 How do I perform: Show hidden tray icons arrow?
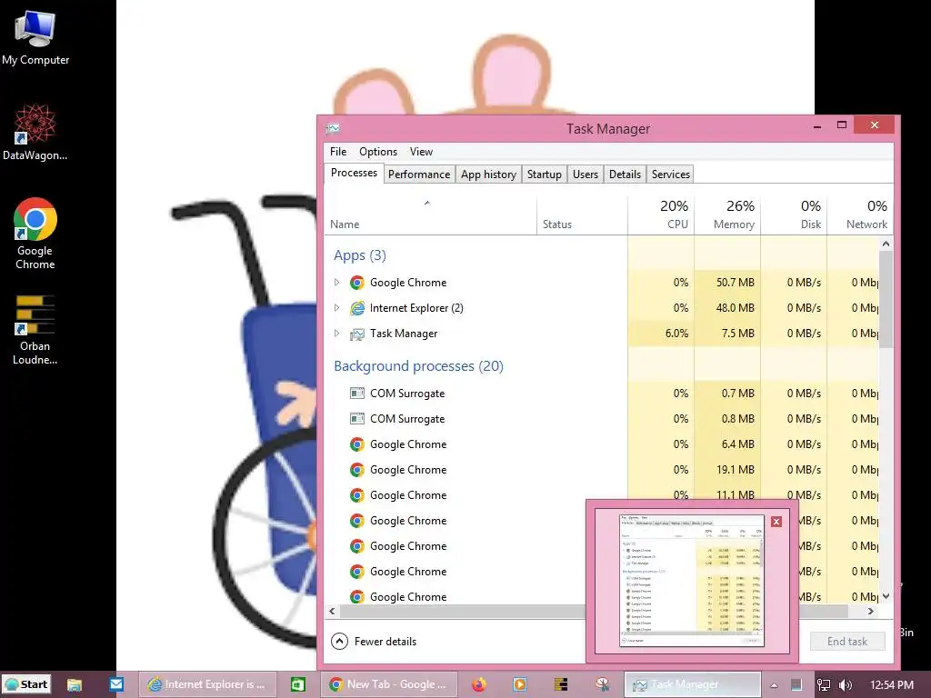[x=774, y=685]
